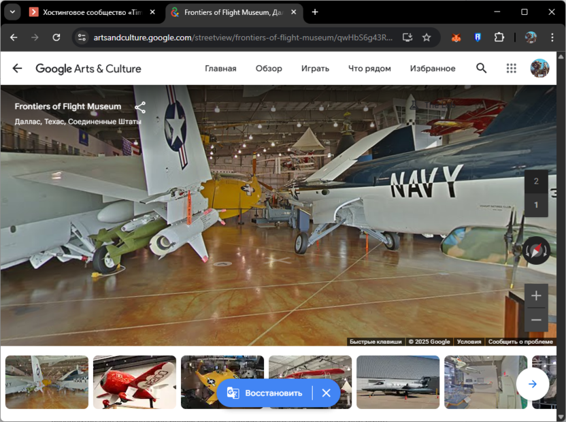Open the Главная menu item
Viewport: 566px width, 422px height.
click(x=220, y=68)
